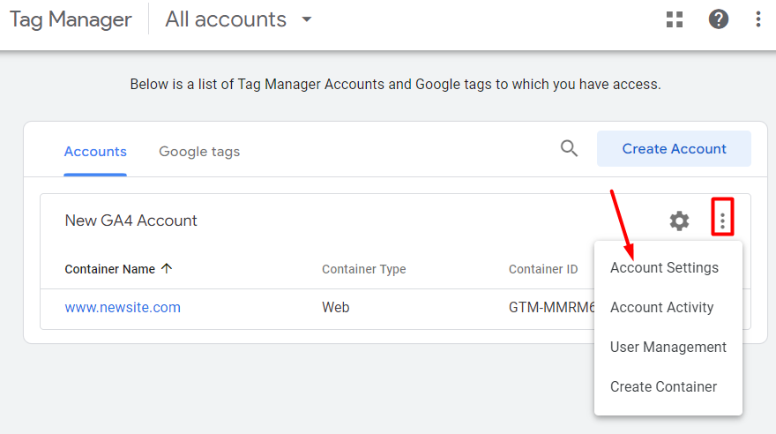The width and height of the screenshot is (776, 434).
Task: Choose User Management from the menu
Action: [x=668, y=347]
